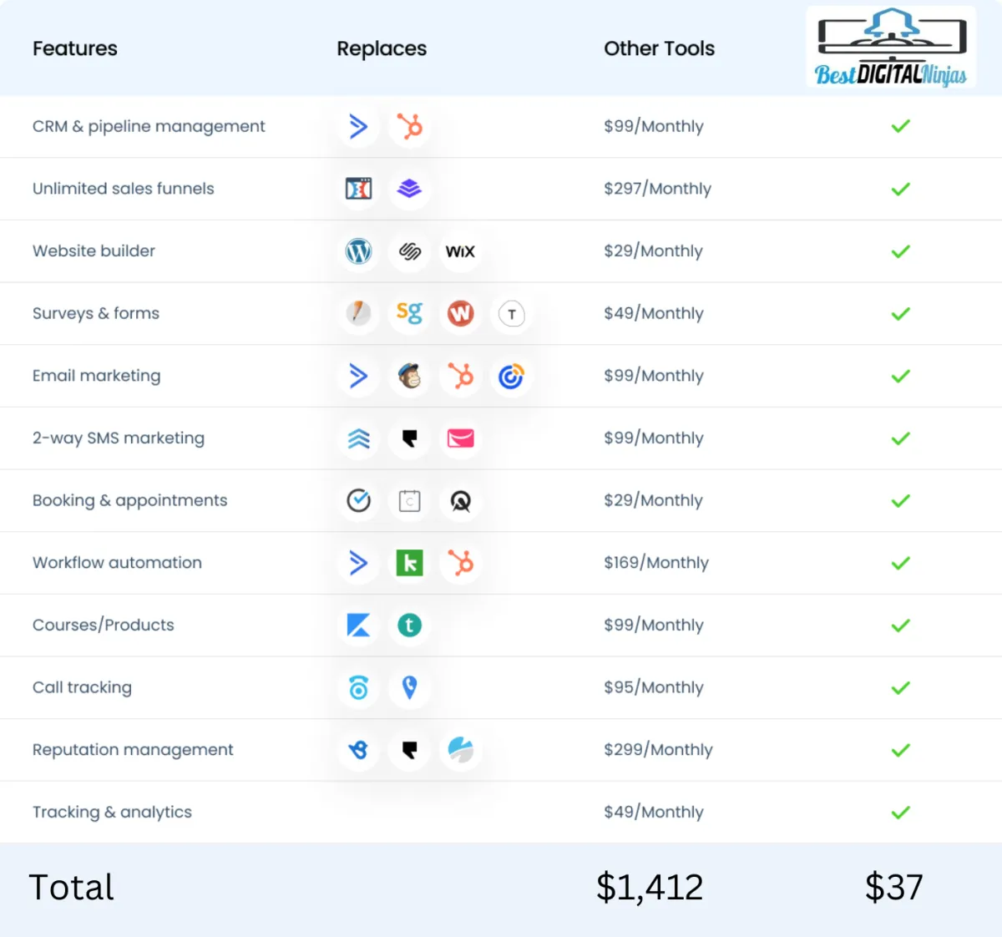
Task: Click the Best Digital Ninjas logo
Action: [x=891, y=47]
